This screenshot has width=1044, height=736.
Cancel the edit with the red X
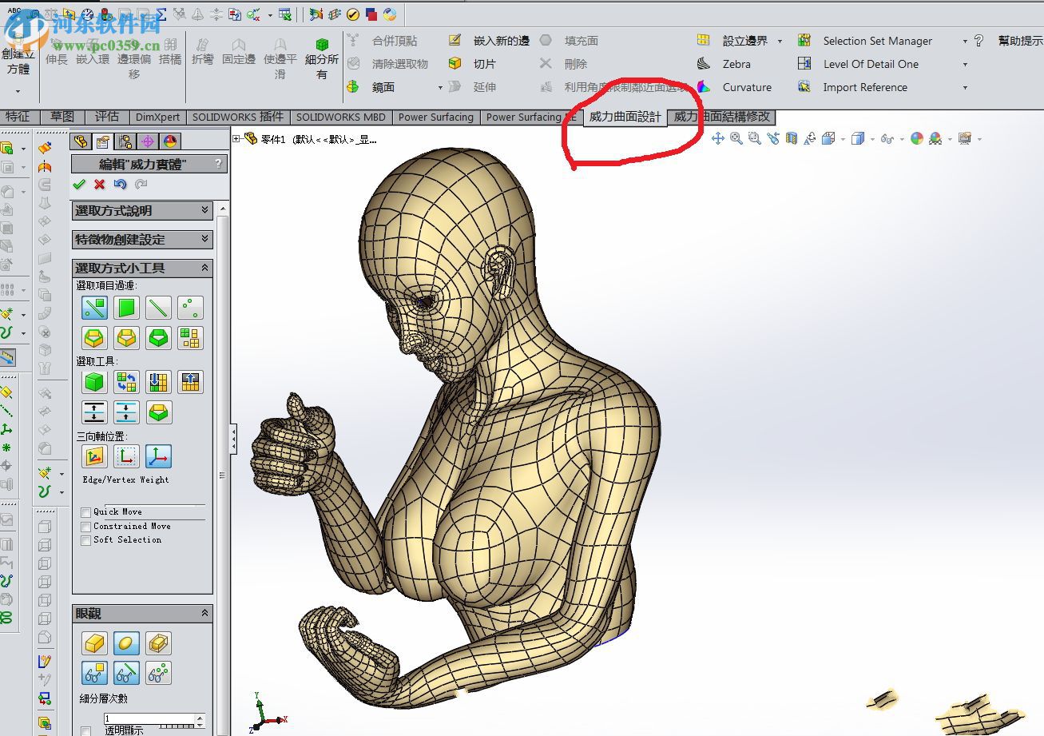(x=99, y=185)
